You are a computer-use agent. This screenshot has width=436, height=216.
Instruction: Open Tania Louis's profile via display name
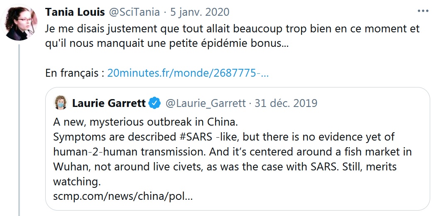click(x=75, y=12)
